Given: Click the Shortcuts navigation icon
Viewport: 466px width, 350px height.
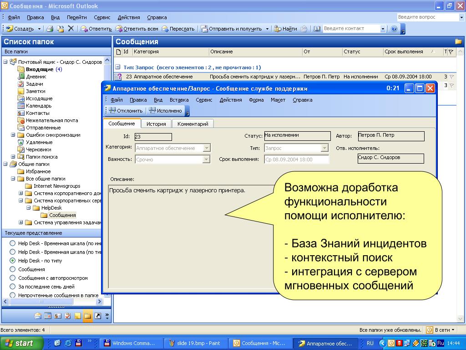Looking at the screenshot, I should (98, 316).
